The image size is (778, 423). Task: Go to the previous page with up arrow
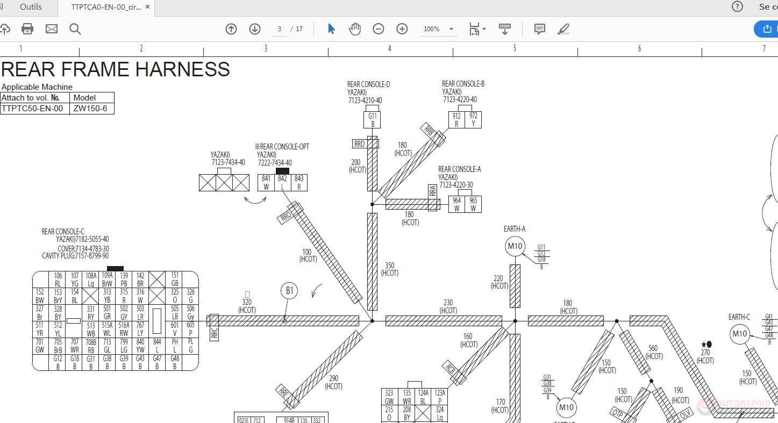(231, 29)
